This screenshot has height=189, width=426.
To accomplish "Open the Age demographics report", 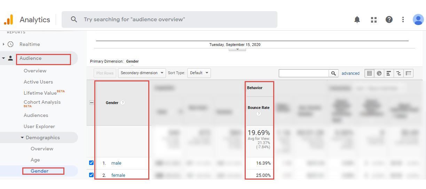I will pos(35,160).
